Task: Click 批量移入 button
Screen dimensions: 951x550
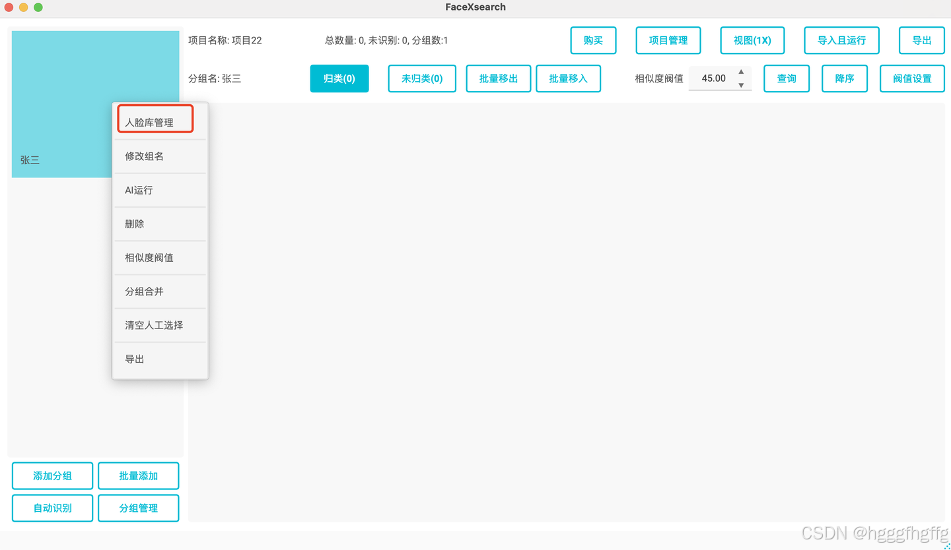Action: 568,78
